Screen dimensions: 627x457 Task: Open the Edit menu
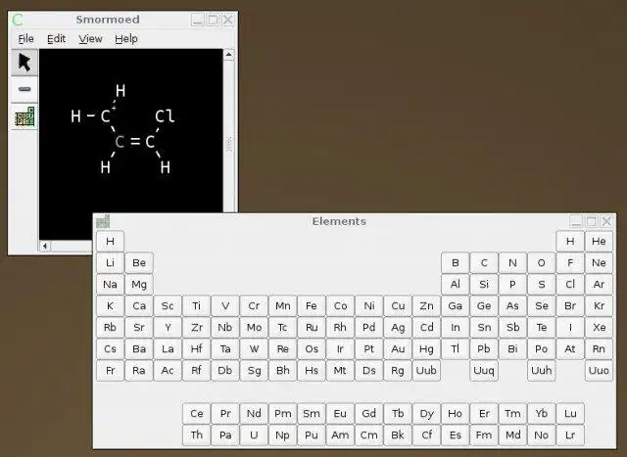pyautogui.click(x=56, y=39)
